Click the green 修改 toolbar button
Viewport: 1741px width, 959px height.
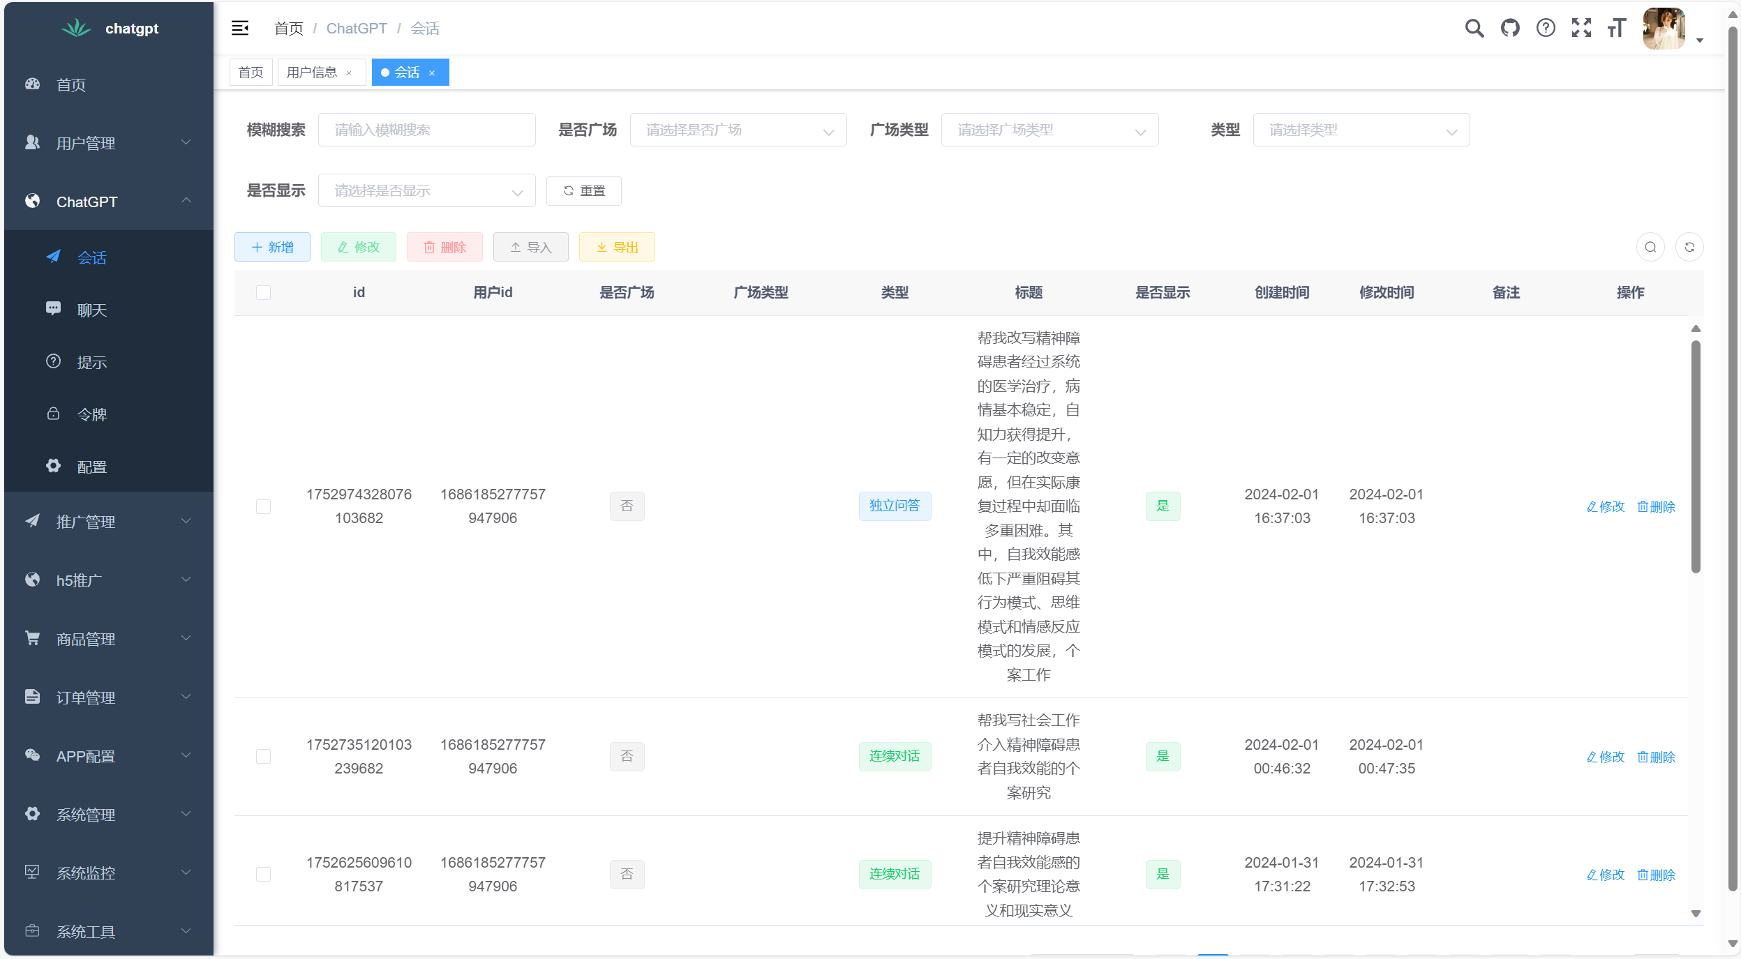[359, 247]
